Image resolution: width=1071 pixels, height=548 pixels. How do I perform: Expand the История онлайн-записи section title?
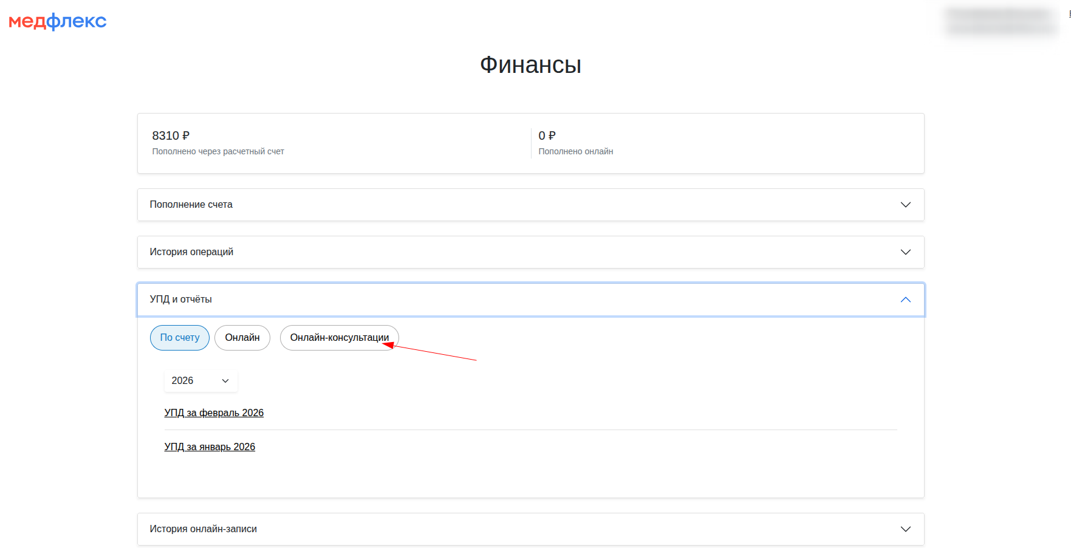204,529
